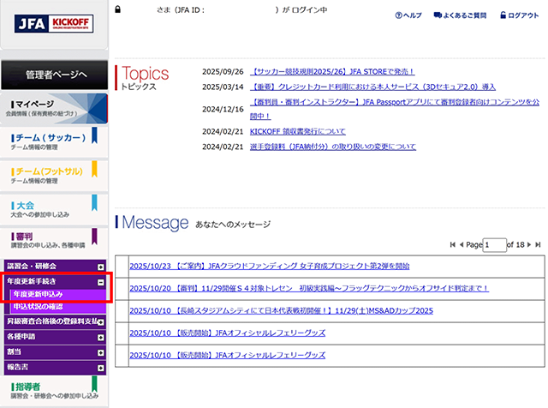This screenshot has height=408, width=548.
Task: Collapse the 年度更新手続き menu section
Action: [101, 281]
